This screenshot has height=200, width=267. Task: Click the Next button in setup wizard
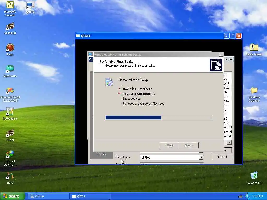tap(189, 145)
